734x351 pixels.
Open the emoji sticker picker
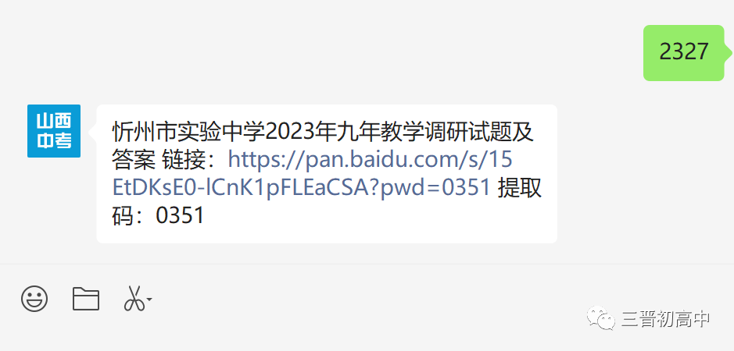(x=34, y=298)
